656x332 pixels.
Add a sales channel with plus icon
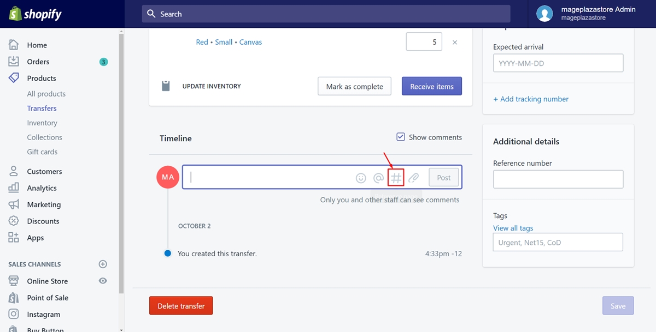102,264
